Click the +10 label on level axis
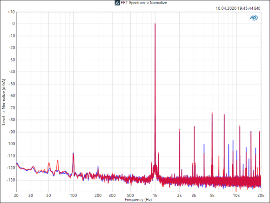 click(11, 12)
